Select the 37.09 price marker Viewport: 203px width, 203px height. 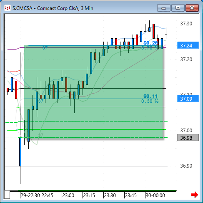click(188, 99)
